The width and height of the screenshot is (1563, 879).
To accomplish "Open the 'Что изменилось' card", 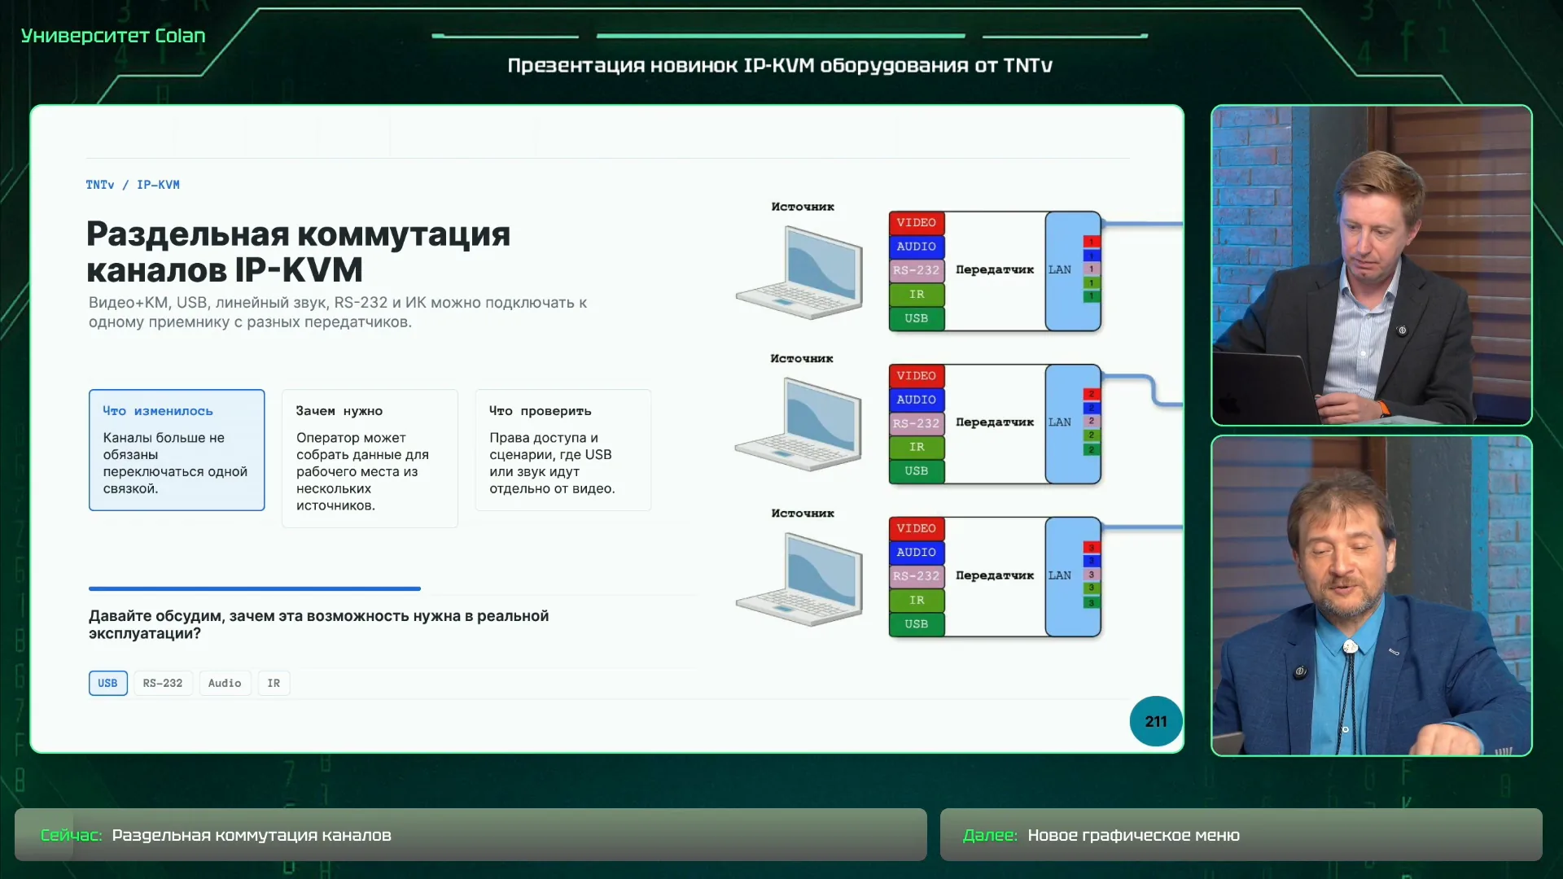I will point(177,450).
